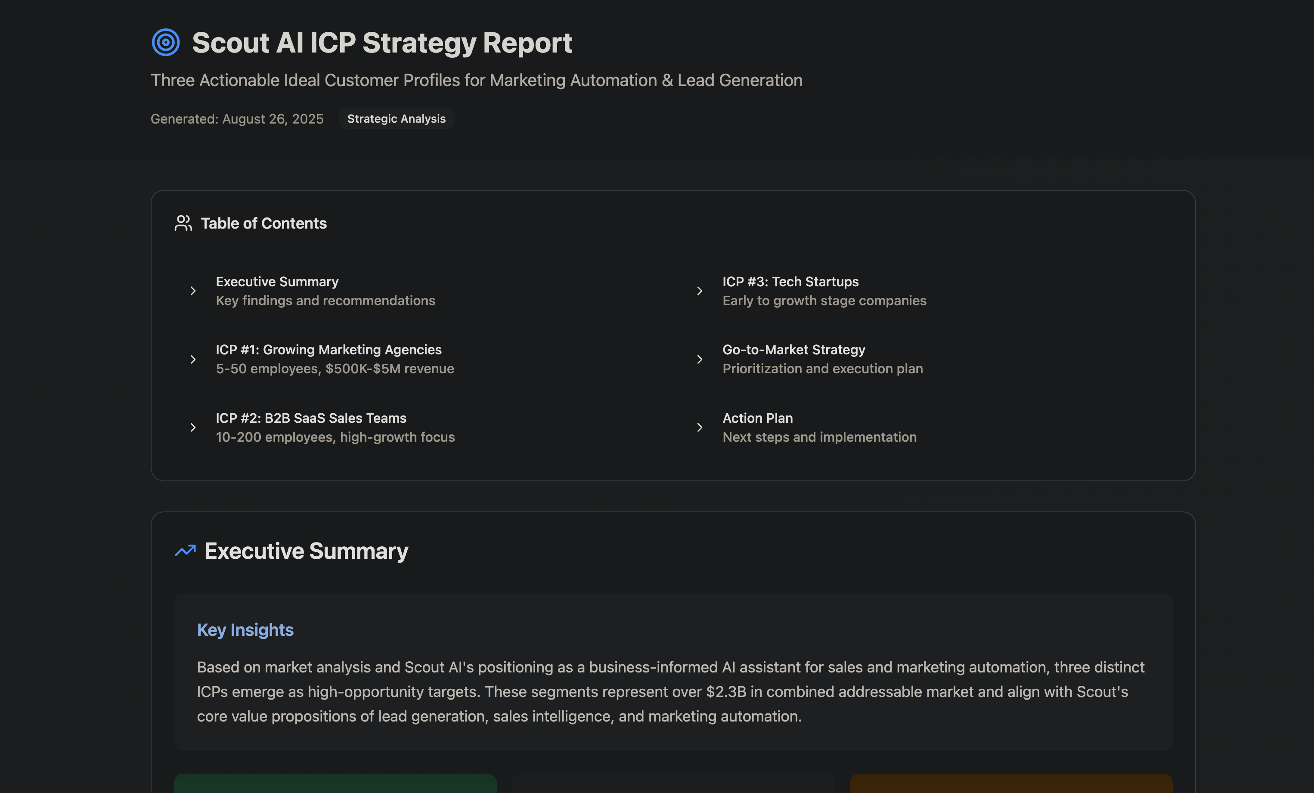Click 'Prioritization and execution plan' text
Image resolution: width=1314 pixels, height=793 pixels.
(822, 369)
